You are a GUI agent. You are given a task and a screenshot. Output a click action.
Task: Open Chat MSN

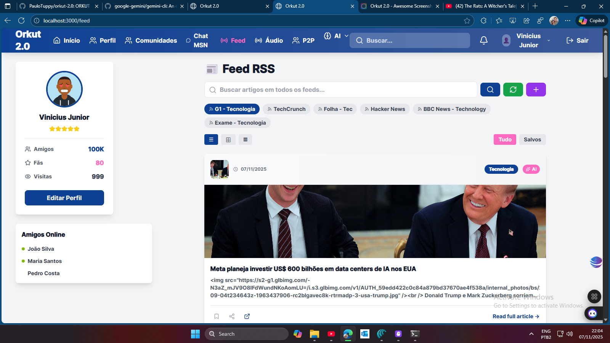click(x=197, y=40)
